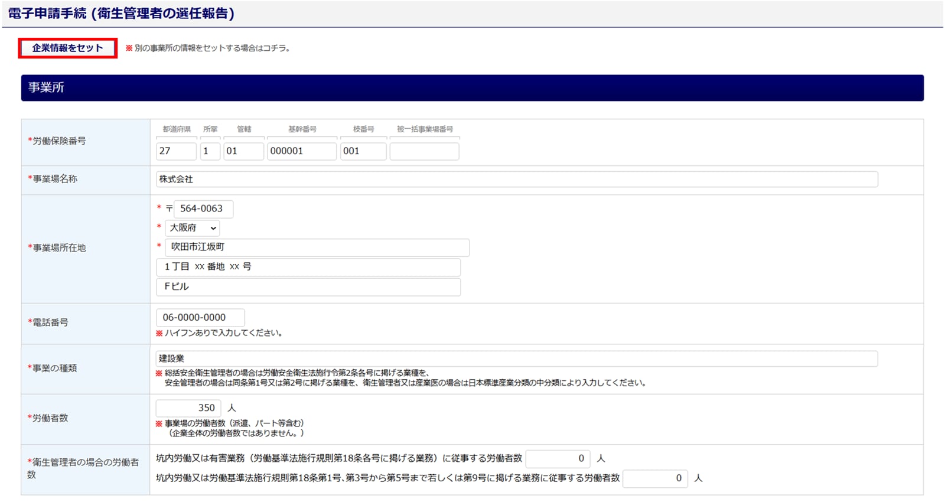Click the 有害業務 worker count field
The height and width of the screenshot is (502, 945).
[x=558, y=459]
